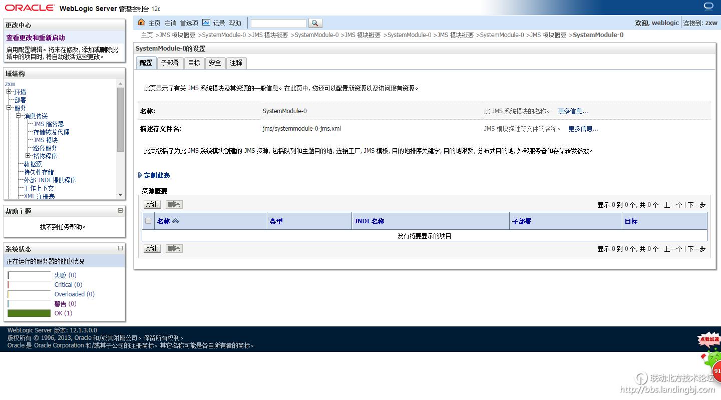Viewport: 721px width, 400px height.
Task: Click the 联动北方技术论坛 logo icon
Action: tap(641, 379)
